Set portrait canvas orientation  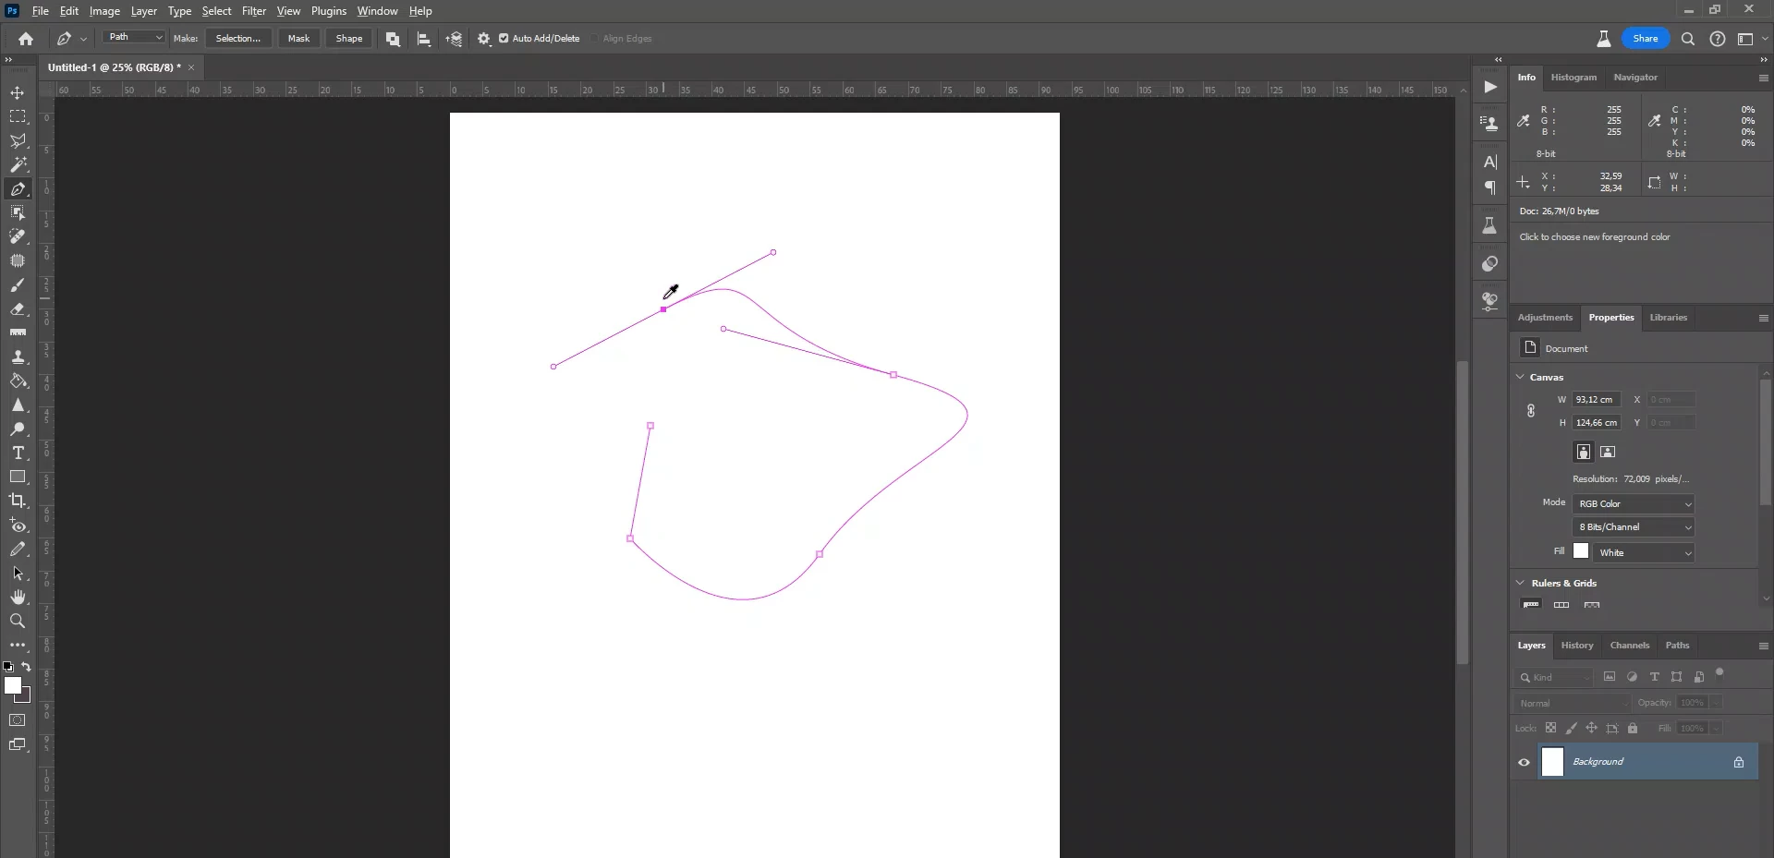coord(1584,452)
